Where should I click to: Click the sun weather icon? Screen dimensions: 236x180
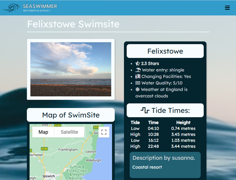coord(138,90)
